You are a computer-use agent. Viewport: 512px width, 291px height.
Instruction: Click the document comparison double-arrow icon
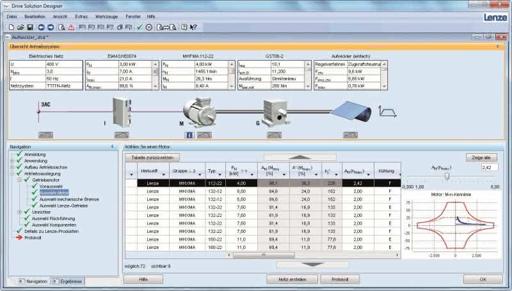[x=166, y=27]
